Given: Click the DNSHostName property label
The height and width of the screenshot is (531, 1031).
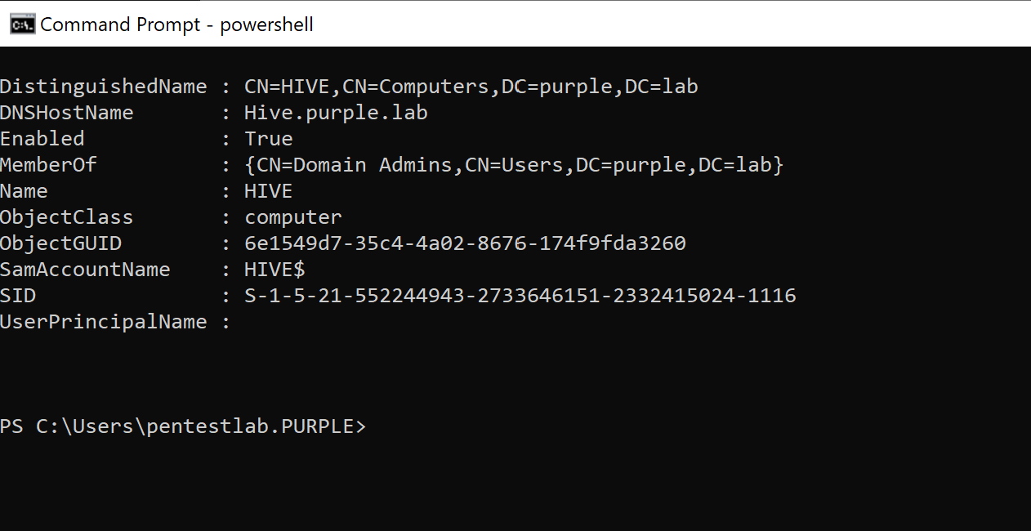Looking at the screenshot, I should pos(67,113).
